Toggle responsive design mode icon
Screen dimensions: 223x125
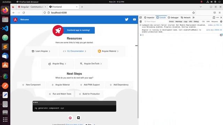214,17
